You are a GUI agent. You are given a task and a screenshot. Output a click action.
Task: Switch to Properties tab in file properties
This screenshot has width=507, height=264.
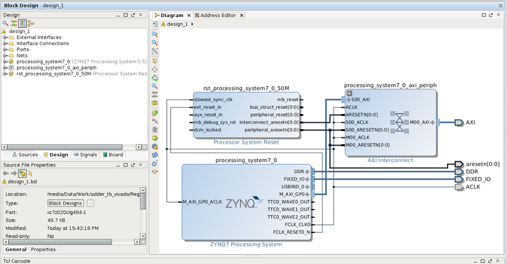tap(43, 249)
